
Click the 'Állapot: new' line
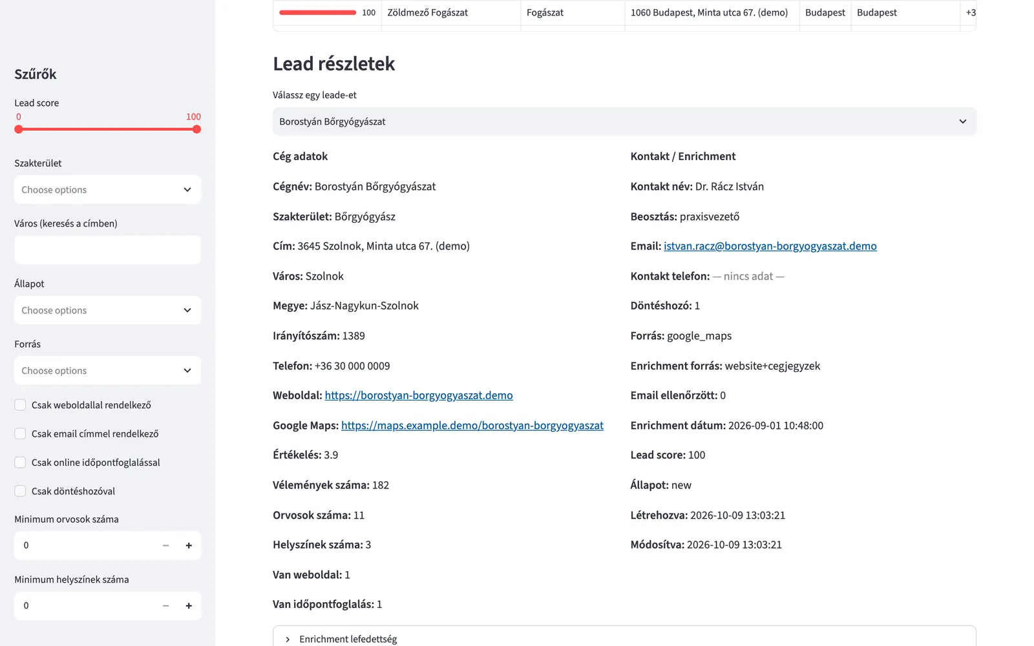[661, 485]
